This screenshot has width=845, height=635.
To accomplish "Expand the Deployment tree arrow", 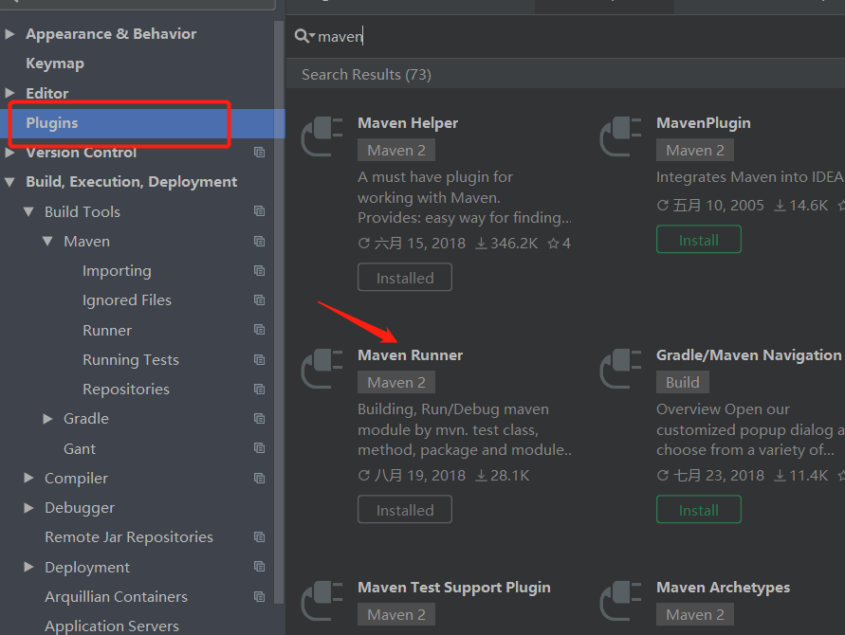I will [x=28, y=567].
